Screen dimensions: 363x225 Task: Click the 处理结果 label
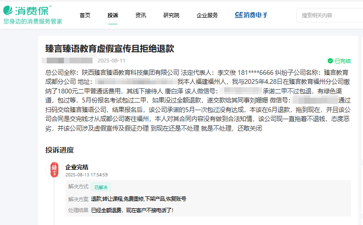click(x=78, y=210)
